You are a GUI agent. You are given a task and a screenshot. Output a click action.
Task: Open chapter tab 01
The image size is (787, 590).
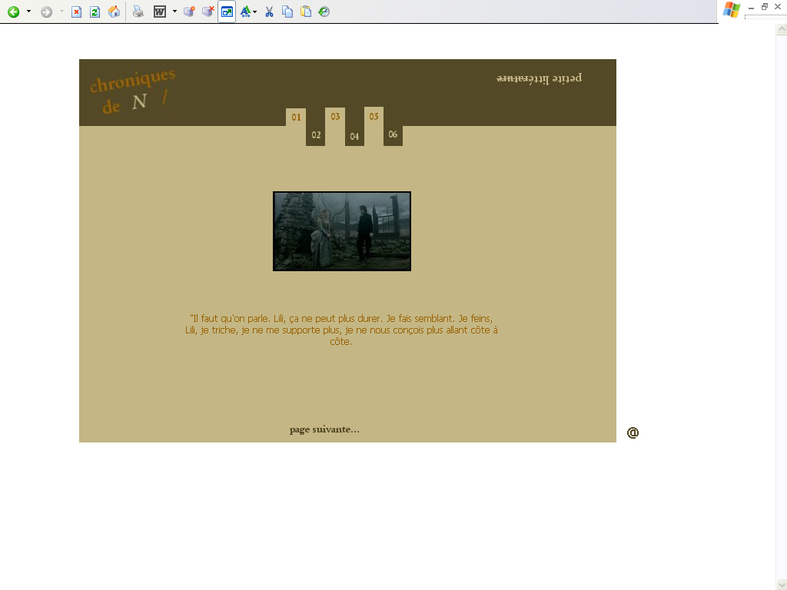[296, 118]
